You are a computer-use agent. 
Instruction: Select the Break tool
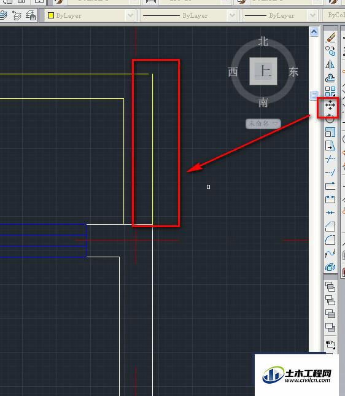(x=330, y=200)
